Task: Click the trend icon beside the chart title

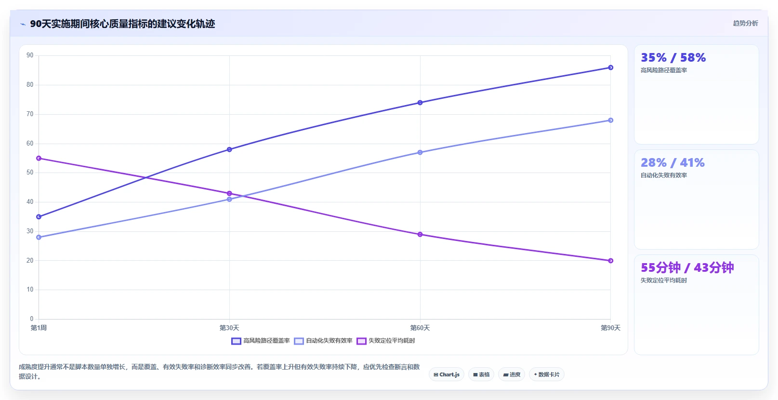Action: (x=23, y=24)
